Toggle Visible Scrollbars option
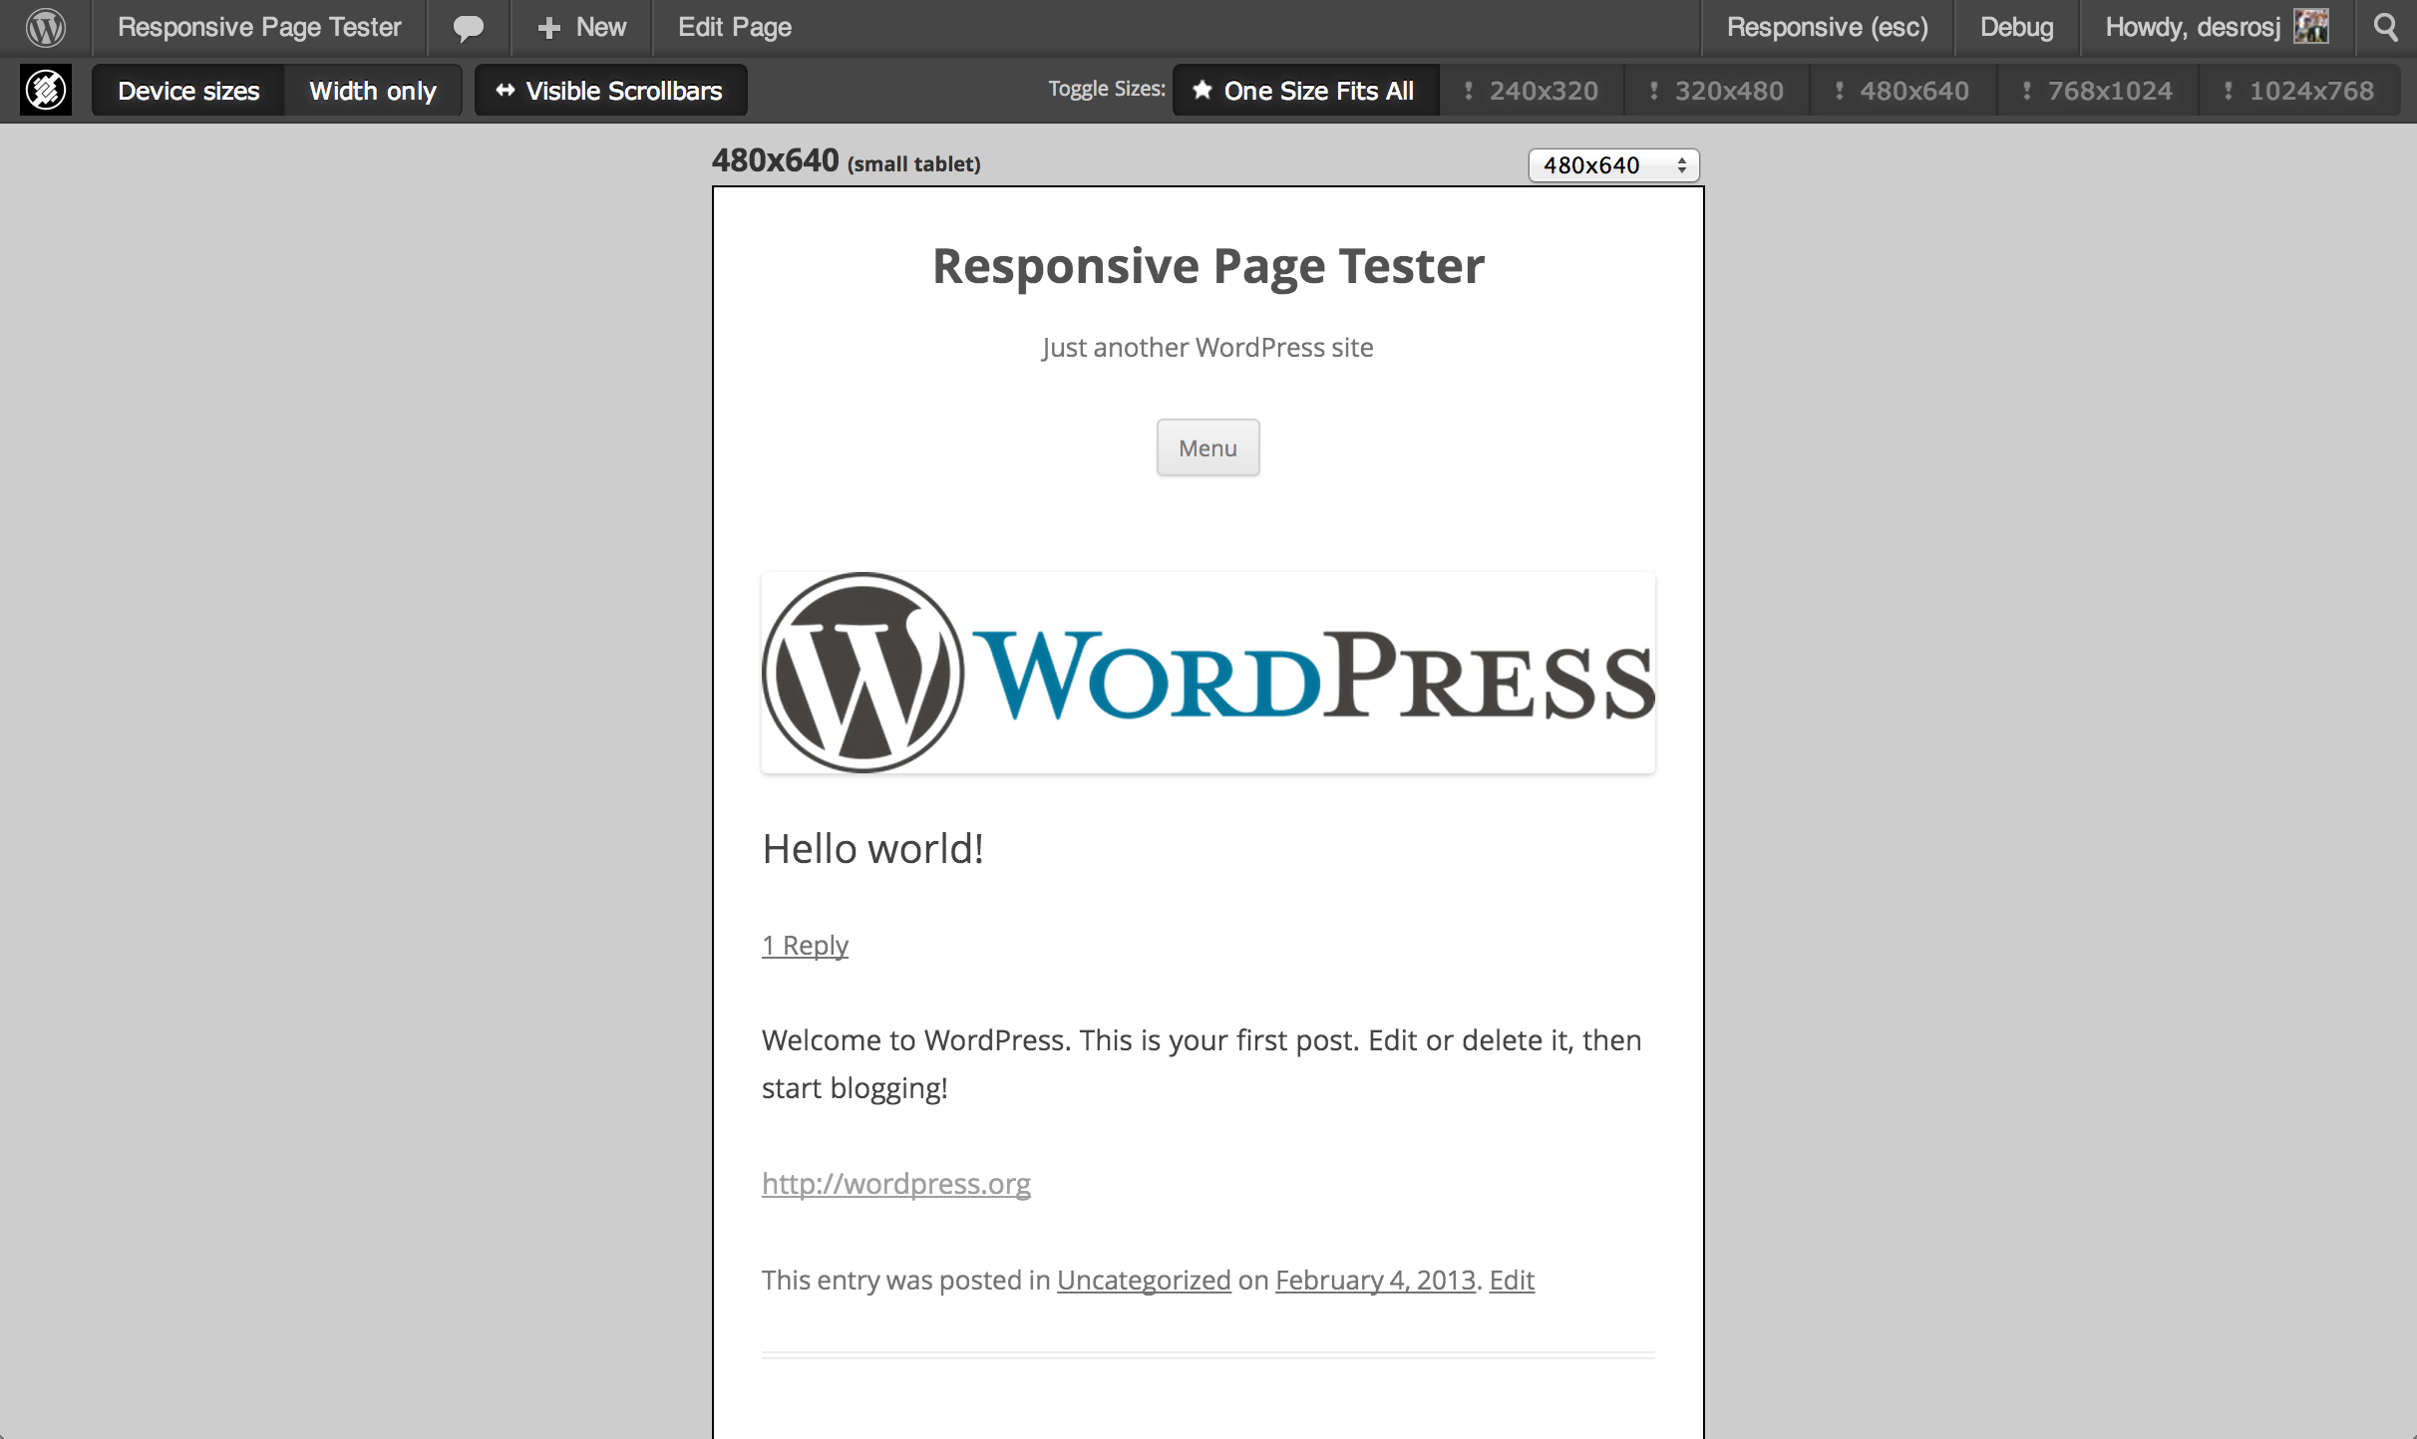 point(610,91)
